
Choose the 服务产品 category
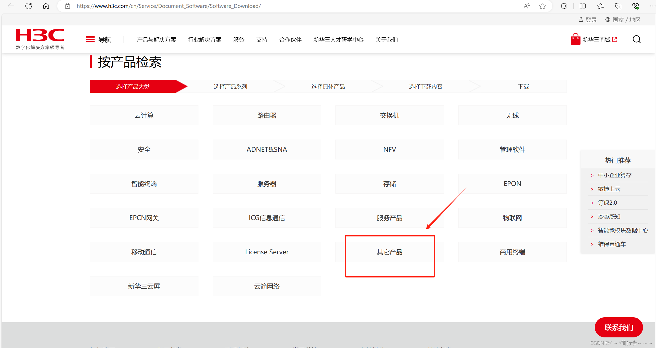(390, 218)
